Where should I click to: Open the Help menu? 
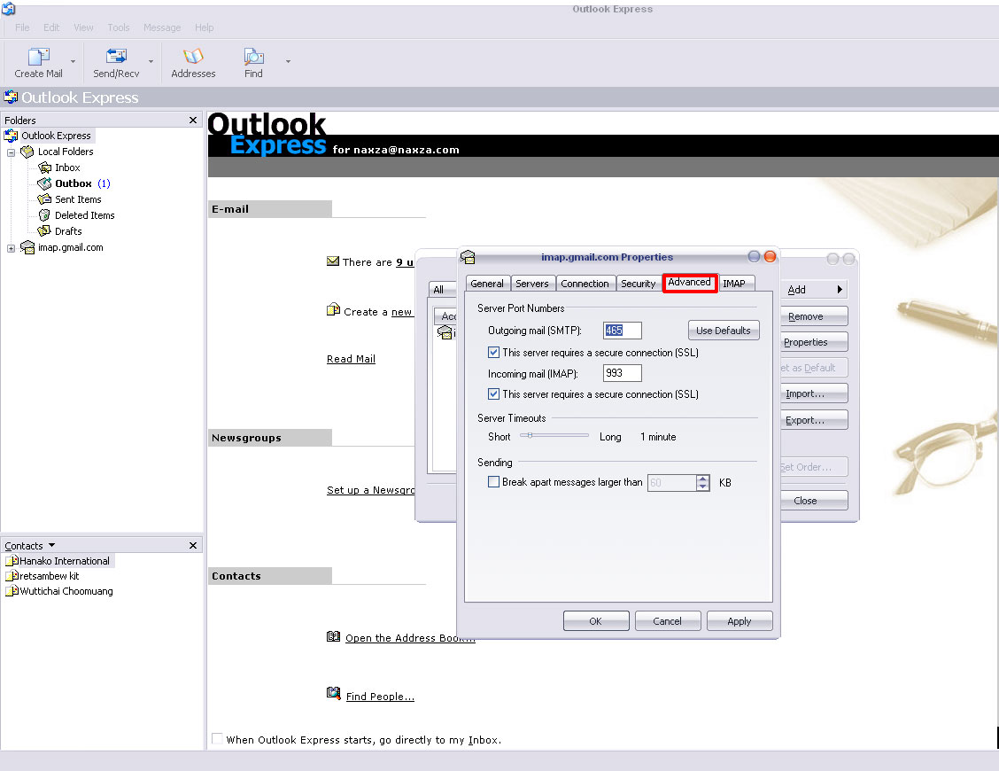[x=205, y=27]
